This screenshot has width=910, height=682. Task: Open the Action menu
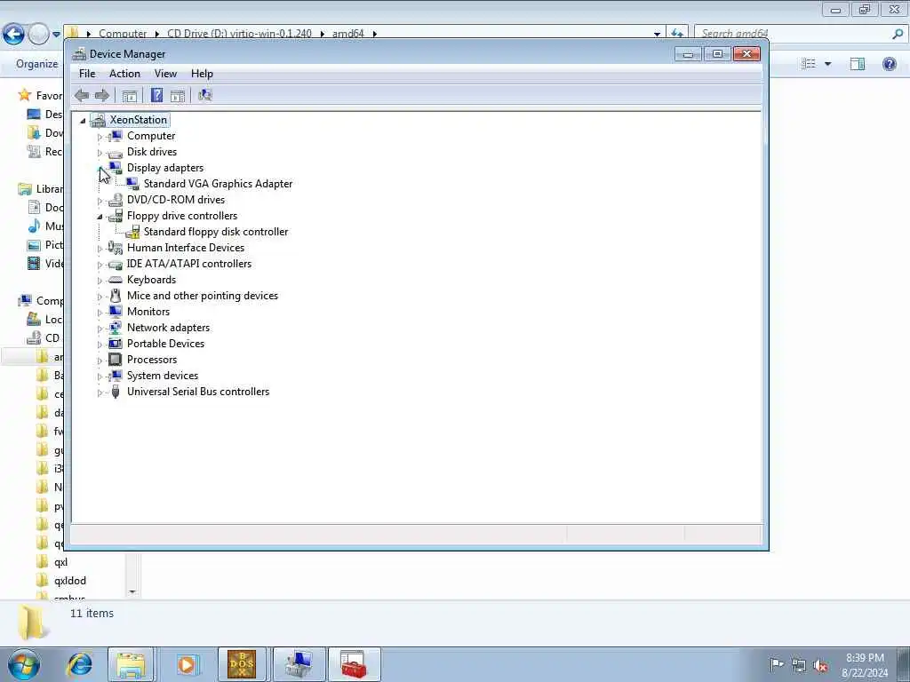[124, 74]
